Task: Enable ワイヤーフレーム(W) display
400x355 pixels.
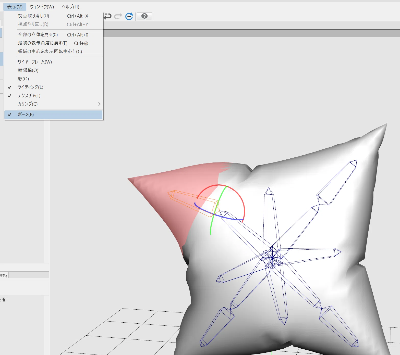Action: 53,62
